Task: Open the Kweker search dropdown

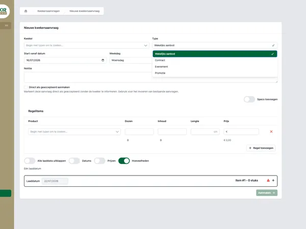Action: tap(87, 45)
